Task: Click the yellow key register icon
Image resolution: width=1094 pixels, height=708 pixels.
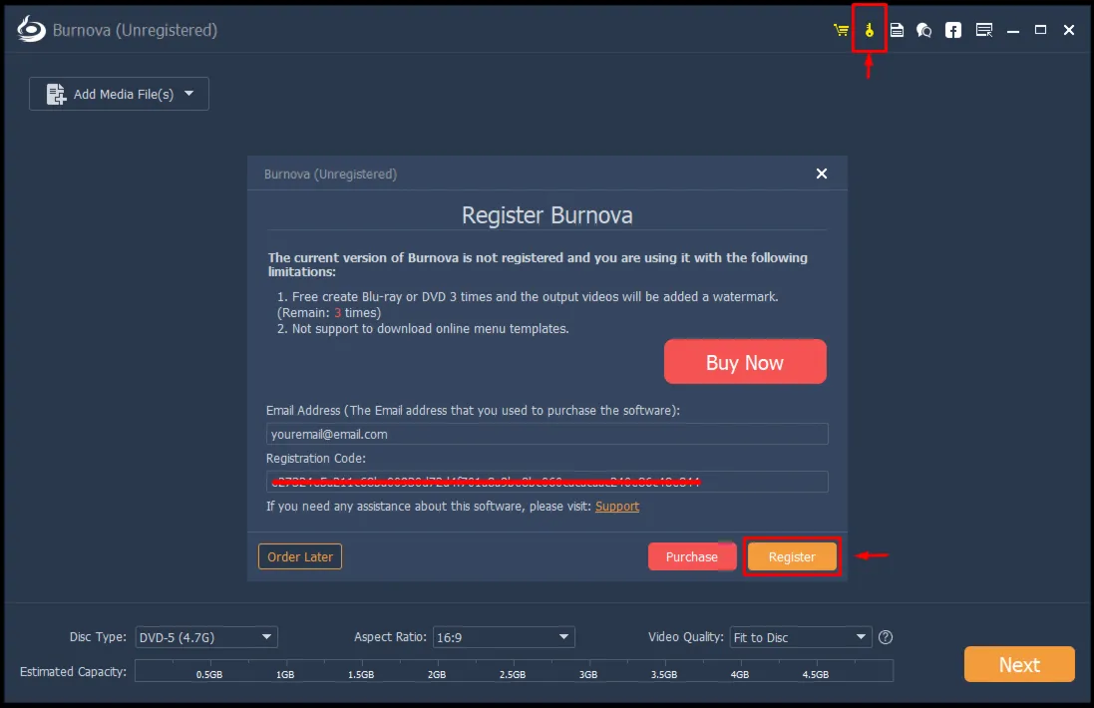Action: [870, 30]
